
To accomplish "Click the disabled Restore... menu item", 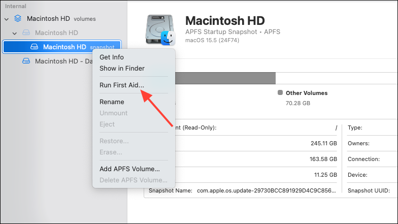I will [114, 141].
